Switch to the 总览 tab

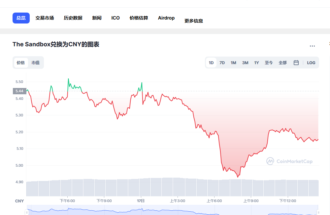[21, 18]
